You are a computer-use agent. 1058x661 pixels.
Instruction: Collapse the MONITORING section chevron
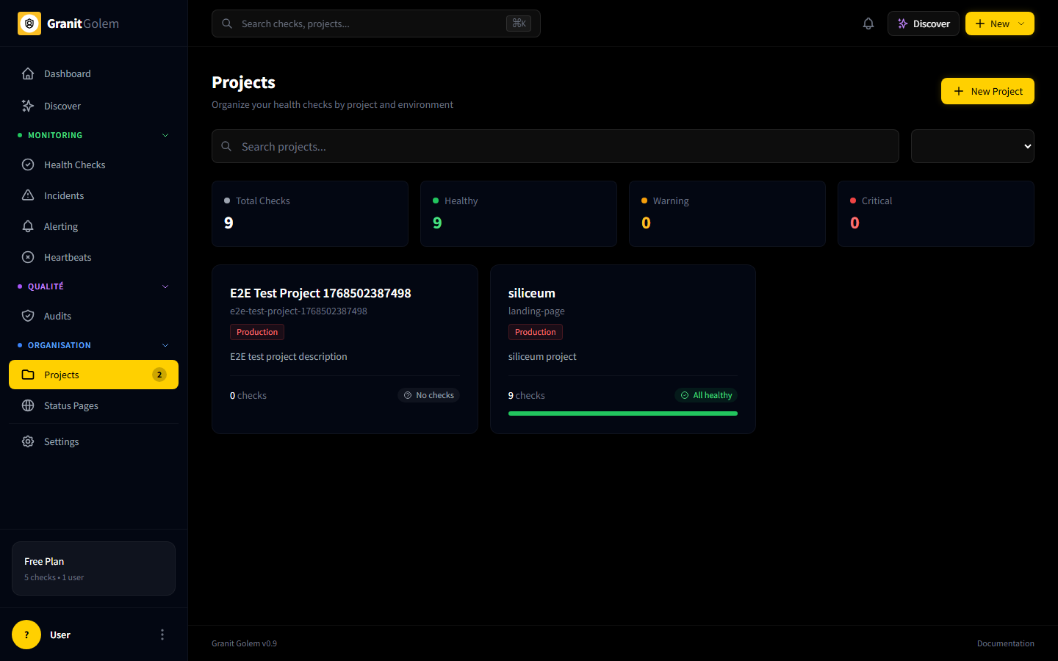pos(165,135)
